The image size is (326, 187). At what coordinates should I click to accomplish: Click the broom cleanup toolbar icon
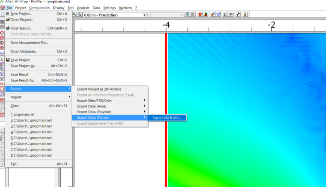click(212, 14)
